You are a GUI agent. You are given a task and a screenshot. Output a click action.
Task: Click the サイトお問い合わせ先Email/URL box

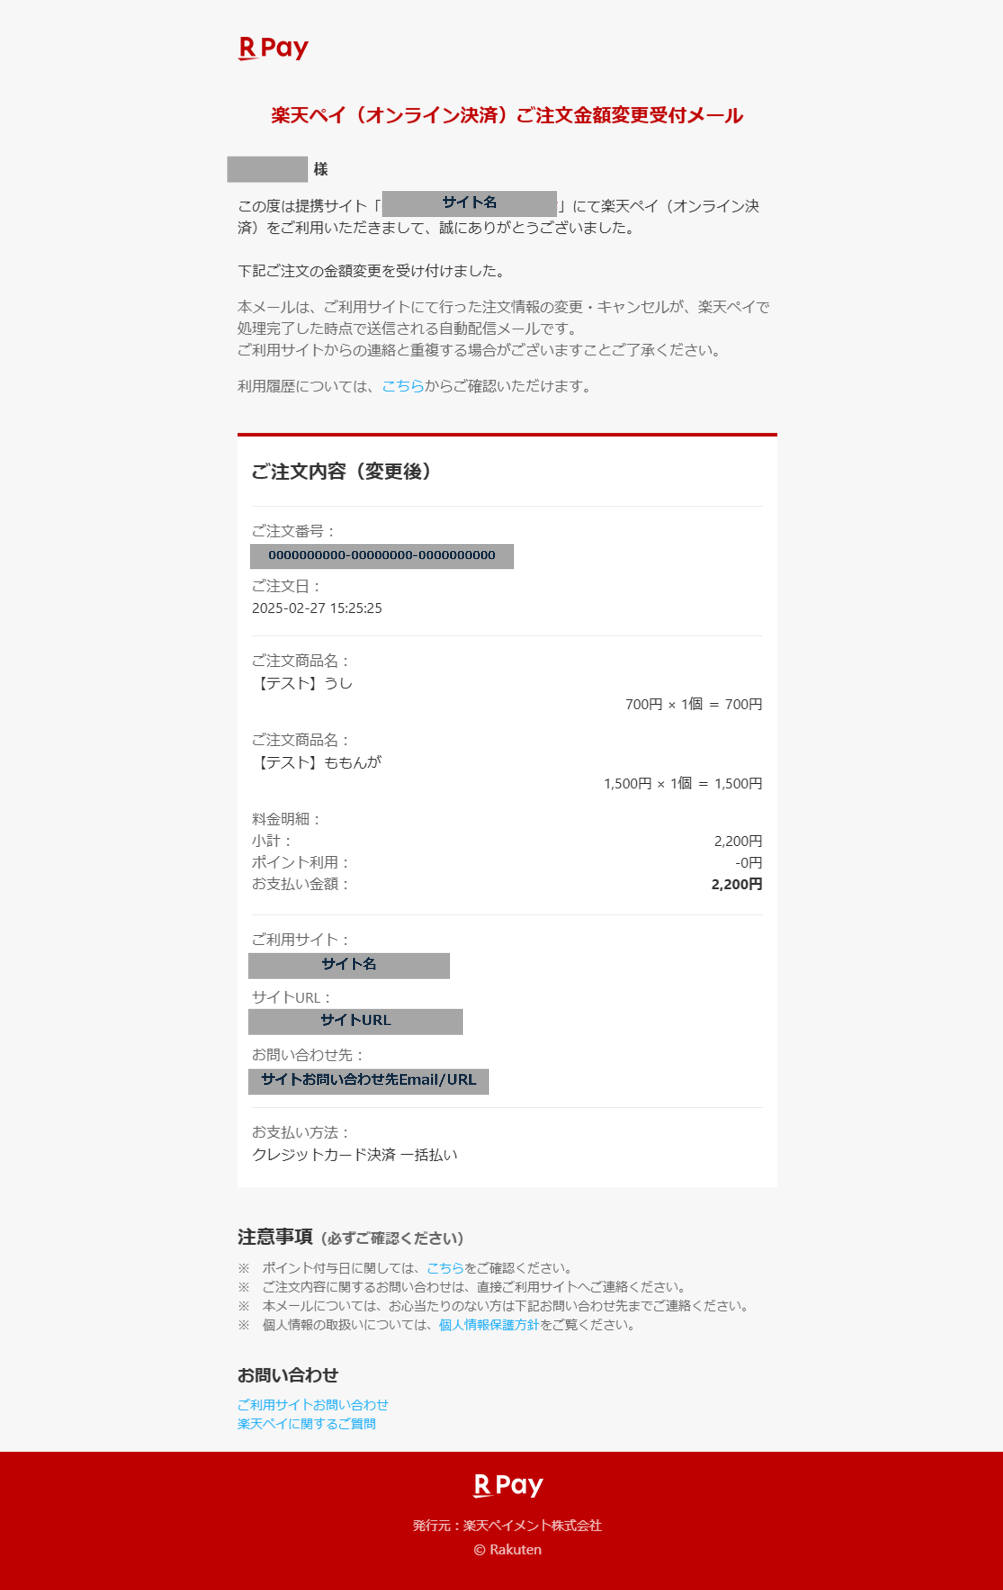pyautogui.click(x=368, y=1080)
